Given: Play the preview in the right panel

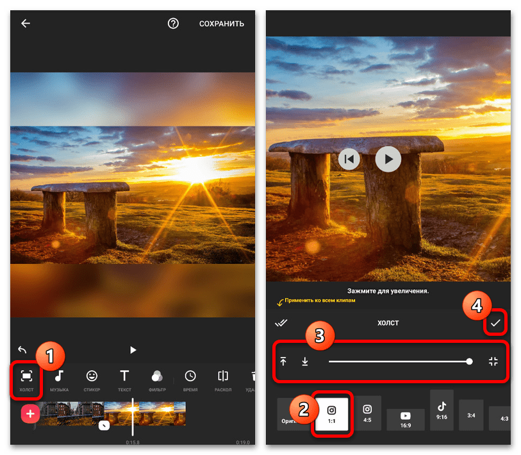Looking at the screenshot, I should point(388,159).
